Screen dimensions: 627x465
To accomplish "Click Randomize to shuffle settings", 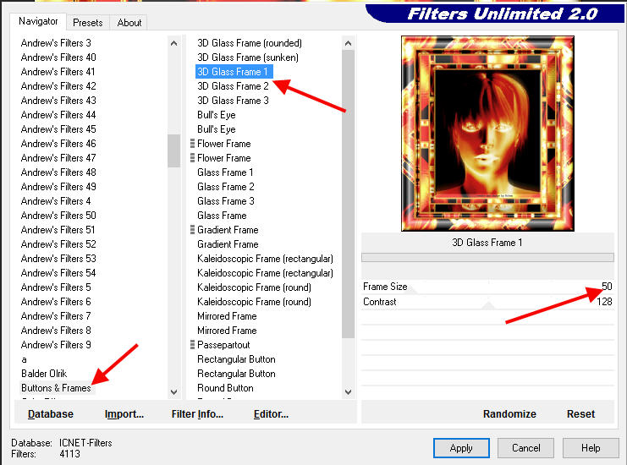I will [509, 414].
